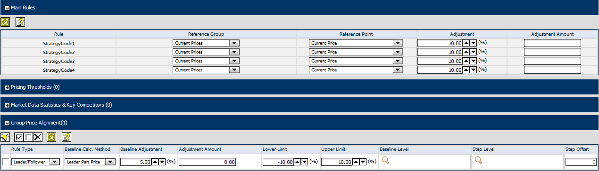599x171 pixels.
Task: Delete selected alignment rows with X icon
Action: click(x=38, y=137)
